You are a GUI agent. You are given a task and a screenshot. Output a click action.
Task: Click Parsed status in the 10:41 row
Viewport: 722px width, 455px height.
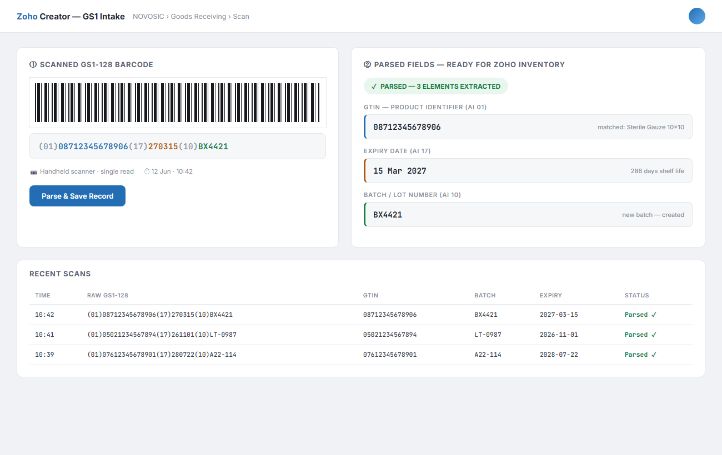(641, 335)
